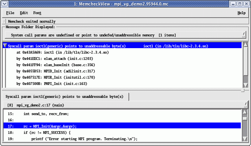This screenshot has width=251, height=146.
Task: Click the Syscall param message label above source
Action: click(x=64, y=97)
